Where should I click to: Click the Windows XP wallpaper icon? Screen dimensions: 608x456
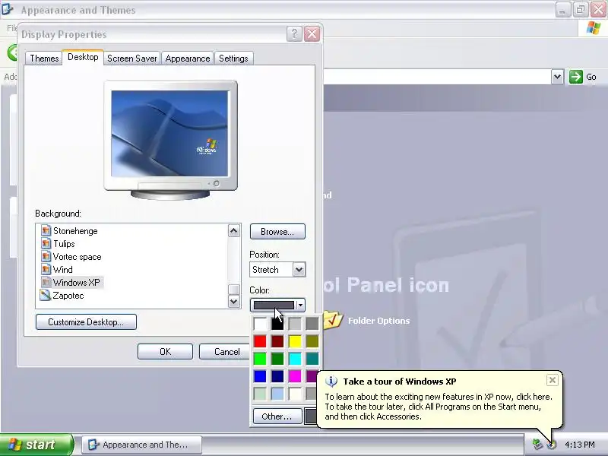[46, 282]
